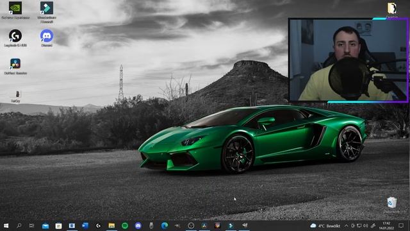Select the small desktop icon under DaVinci Resolve

click(15, 96)
